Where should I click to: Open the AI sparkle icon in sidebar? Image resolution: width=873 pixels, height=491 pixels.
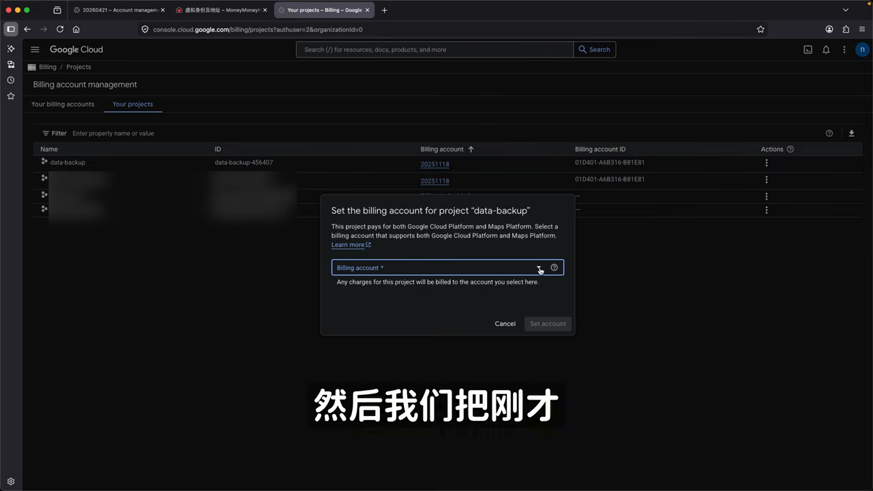point(11,49)
